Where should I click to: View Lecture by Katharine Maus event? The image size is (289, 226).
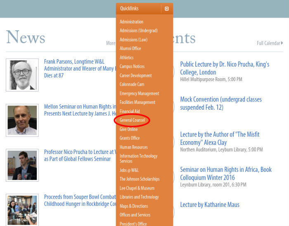210,204
